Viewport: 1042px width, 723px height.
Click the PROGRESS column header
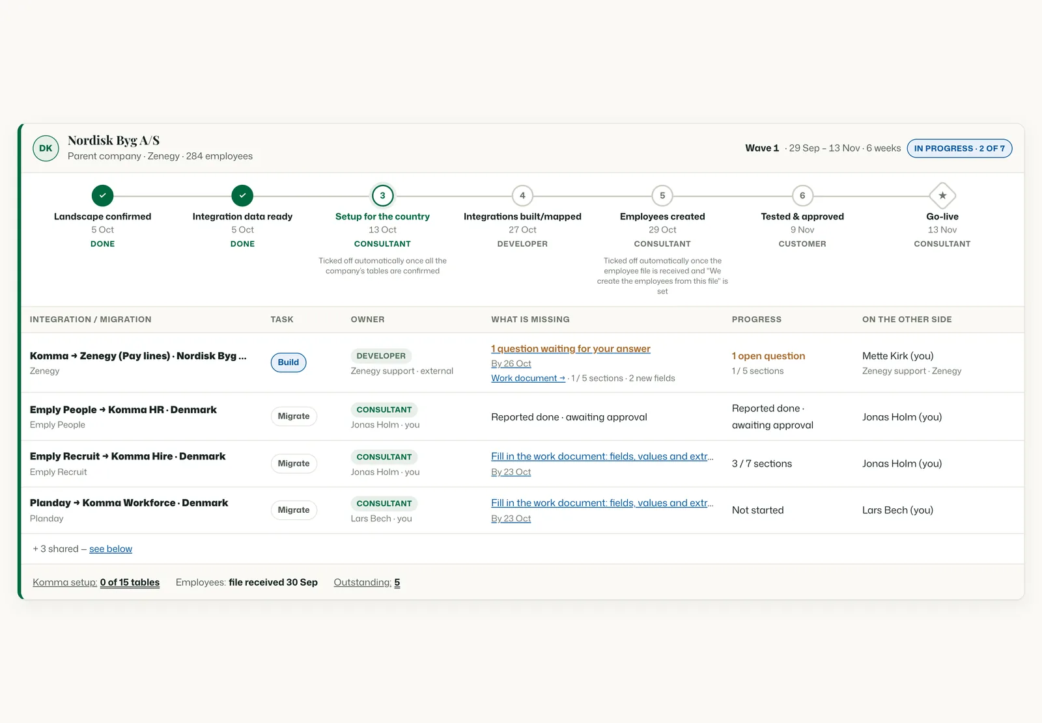(x=757, y=320)
